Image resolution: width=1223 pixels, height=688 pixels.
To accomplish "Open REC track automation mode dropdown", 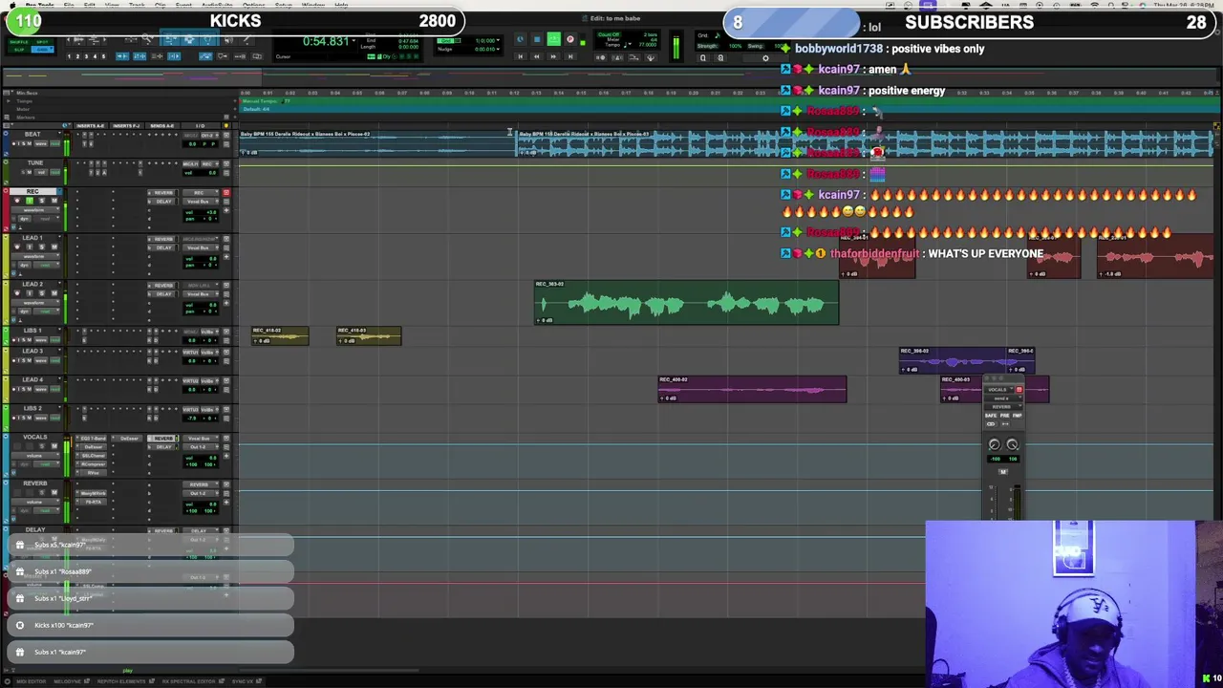I will [x=47, y=219].
